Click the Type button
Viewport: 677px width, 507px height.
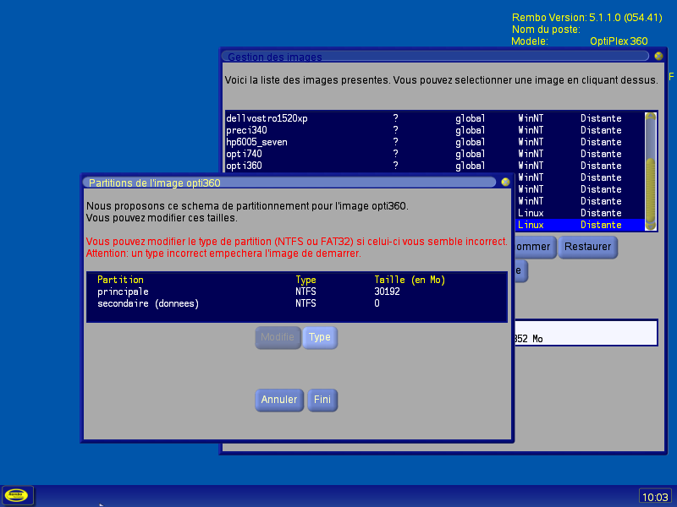click(320, 337)
